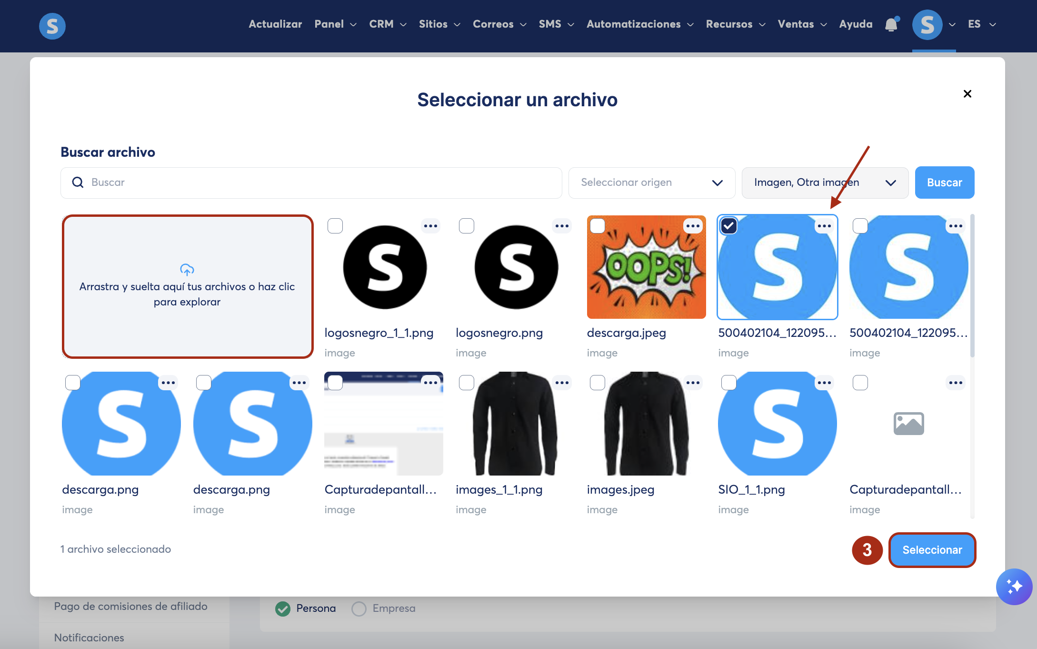Focus the Buscar search text field
1037x649 pixels.
point(311,183)
